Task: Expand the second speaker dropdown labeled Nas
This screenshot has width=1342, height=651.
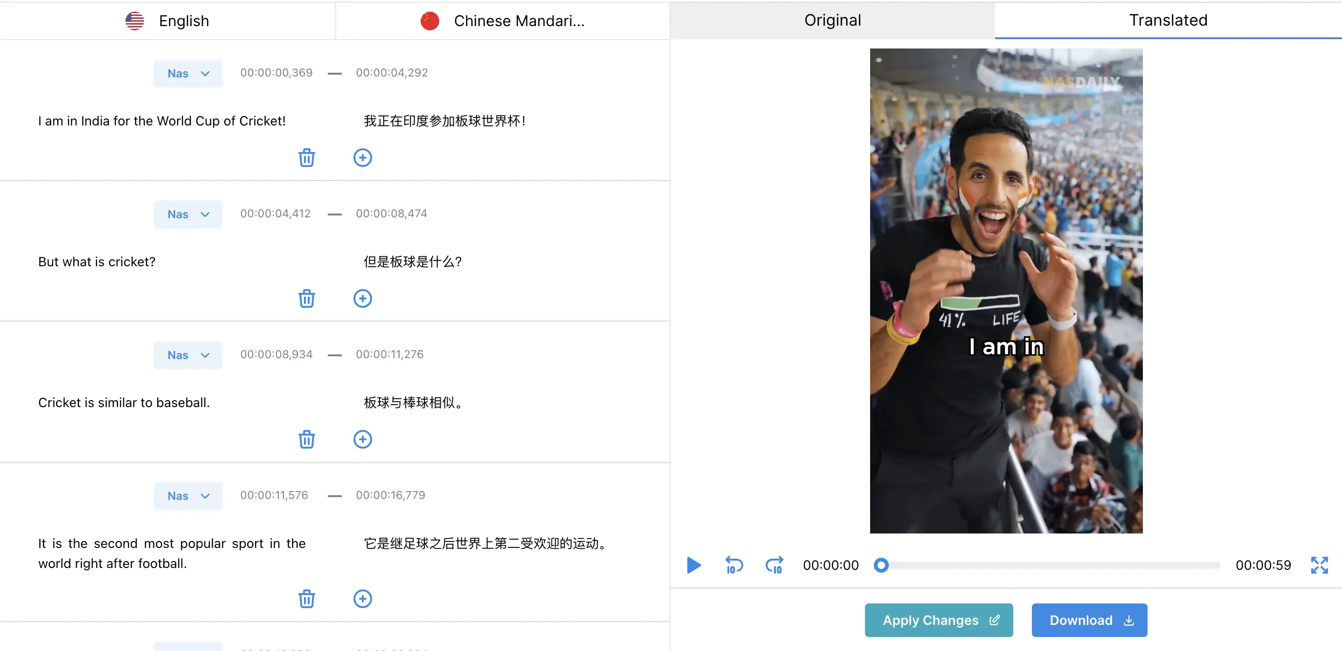Action: tap(186, 214)
